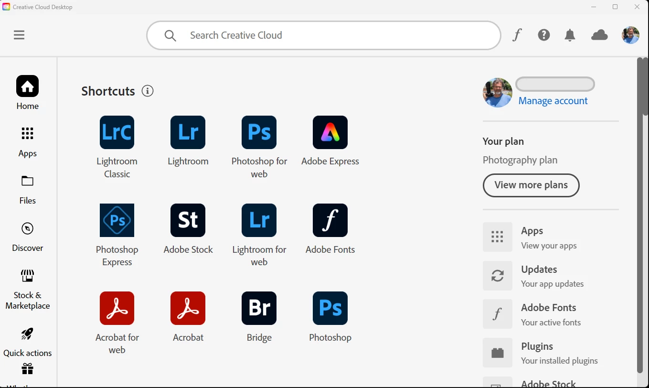649x388 pixels.
Task: Click the search magnifier icon
Action: [x=170, y=35]
